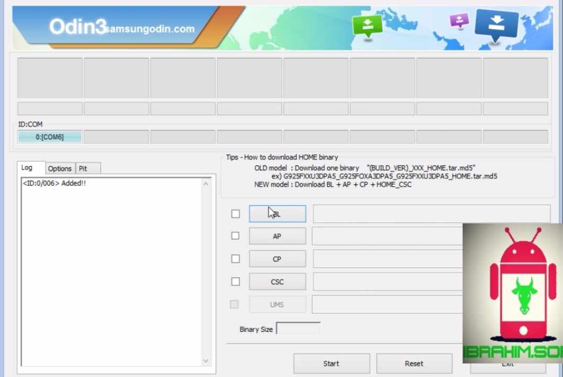This screenshot has height=377, width=563.
Task: Click the Odin3 logo text
Action: (77, 27)
